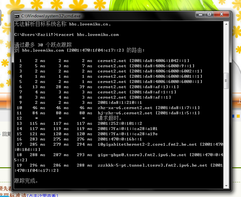Click the 296 ms latency on hop 19
This screenshot has height=197, width=241.
(x=37, y=165)
